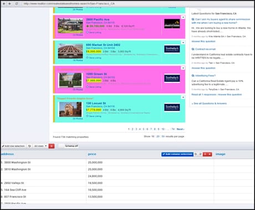The image size is (255, 210).
Task: Save the 130 Locust St listing
Action: (x=94, y=116)
